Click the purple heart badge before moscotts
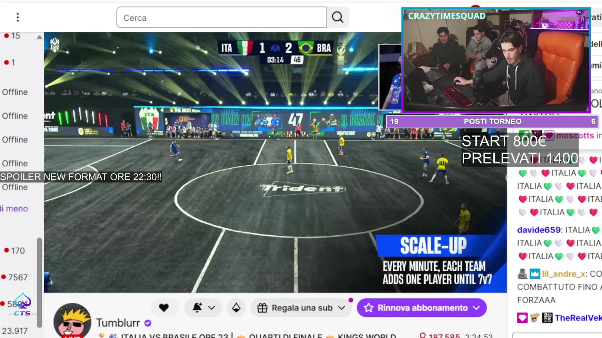Image resolution: width=602 pixels, height=338 pixels. pyautogui.click(x=549, y=136)
